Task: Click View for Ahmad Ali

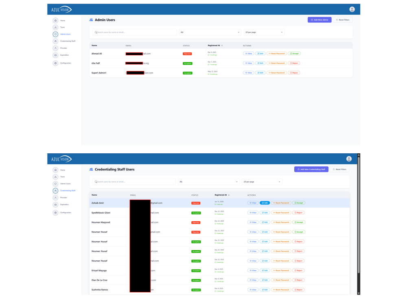Action: [248, 54]
